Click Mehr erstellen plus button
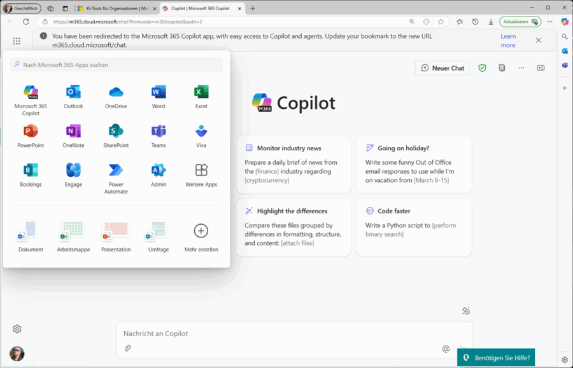Viewport: 573px width, 368px height. pyautogui.click(x=201, y=231)
